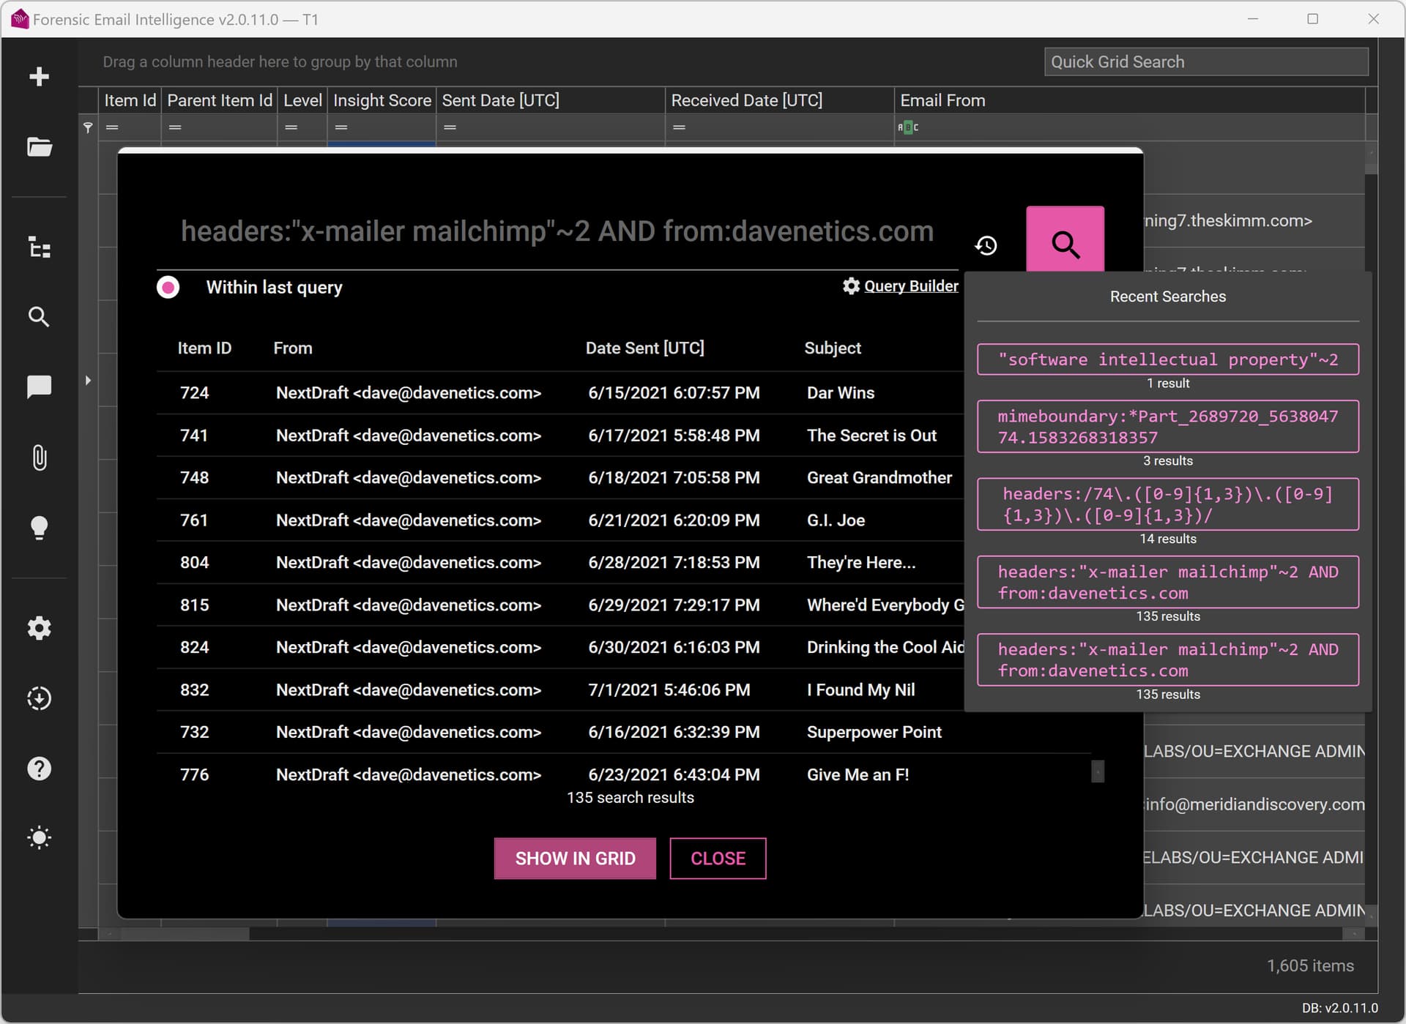
Task: Click the lightbulb insights icon
Action: click(x=39, y=527)
